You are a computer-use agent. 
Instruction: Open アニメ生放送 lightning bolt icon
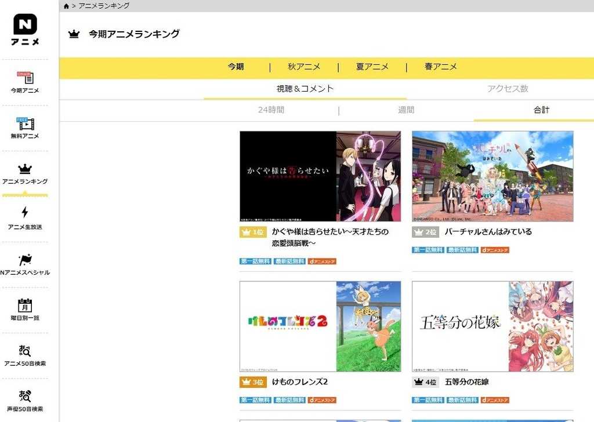(x=25, y=212)
